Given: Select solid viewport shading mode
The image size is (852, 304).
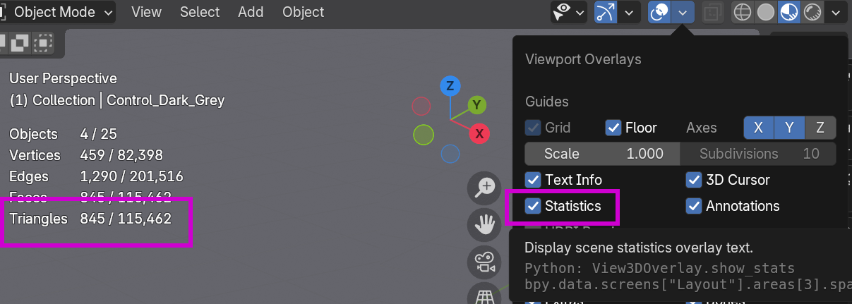Looking at the screenshot, I should point(765,12).
